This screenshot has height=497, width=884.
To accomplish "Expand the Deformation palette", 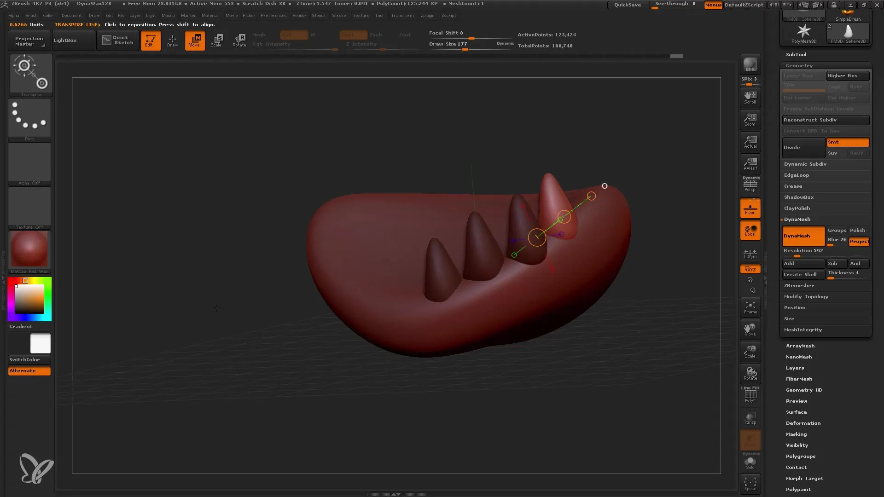I will pos(803,423).
